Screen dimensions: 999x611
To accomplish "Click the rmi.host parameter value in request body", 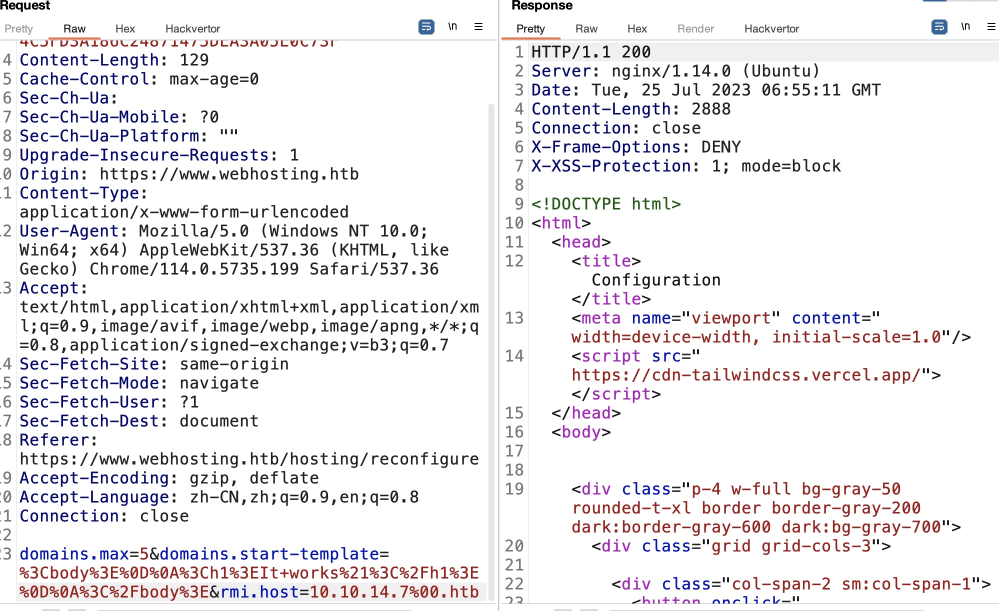I will (394, 592).
